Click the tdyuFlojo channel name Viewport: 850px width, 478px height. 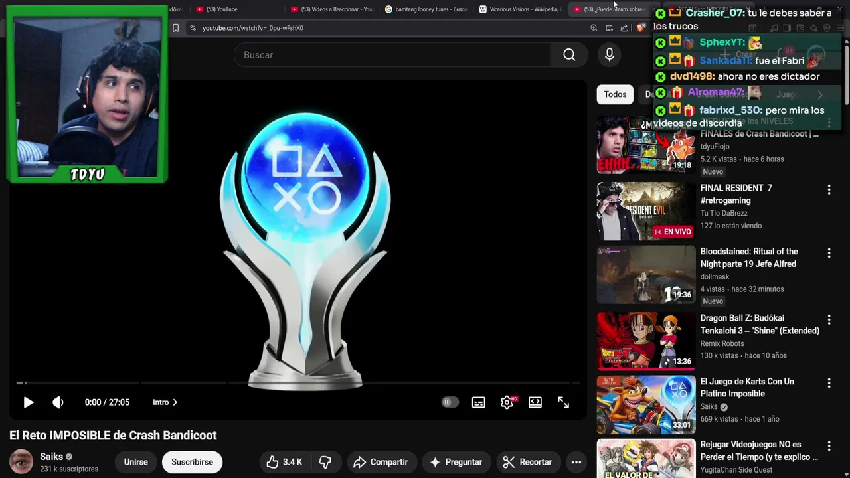coord(715,147)
